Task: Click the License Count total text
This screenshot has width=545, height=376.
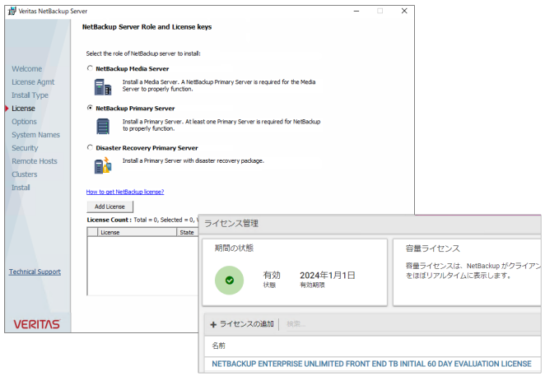Action: [x=142, y=220]
